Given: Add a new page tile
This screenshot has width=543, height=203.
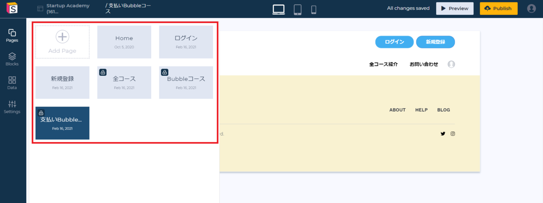Looking at the screenshot, I should 62,42.
